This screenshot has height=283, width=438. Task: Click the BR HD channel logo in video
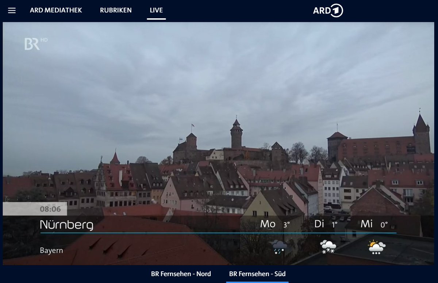click(x=36, y=43)
